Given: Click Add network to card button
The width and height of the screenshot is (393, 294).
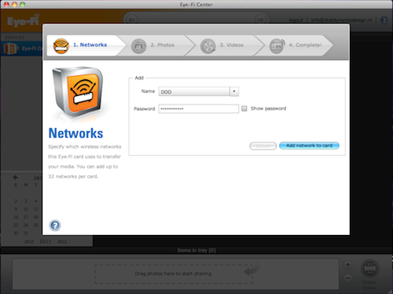Looking at the screenshot, I should [309, 145].
